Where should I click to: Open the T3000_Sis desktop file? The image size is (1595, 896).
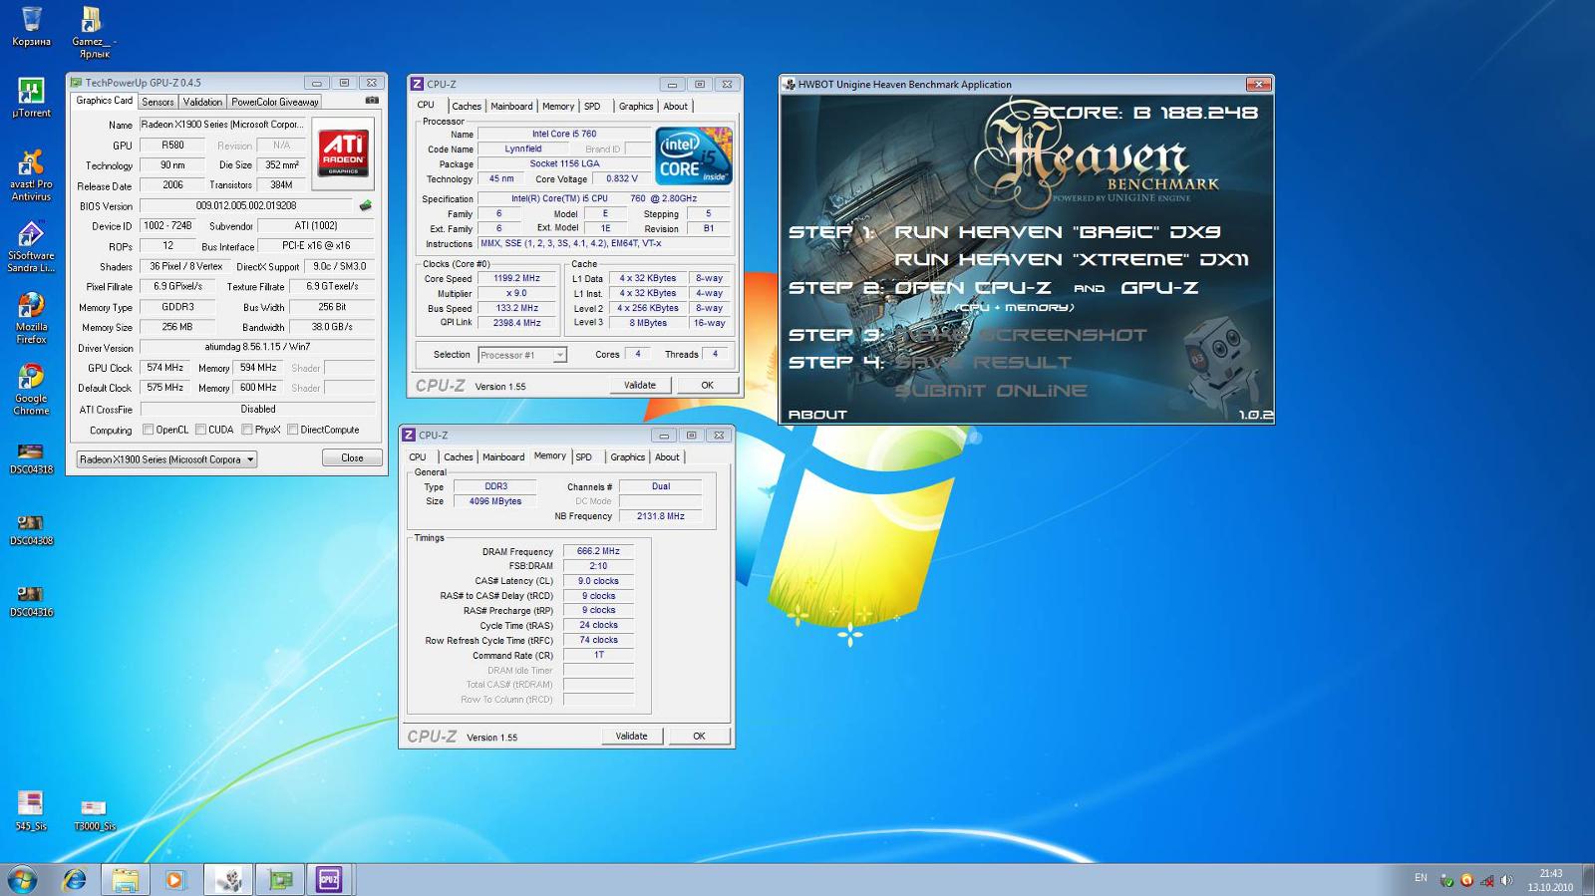pos(95,812)
